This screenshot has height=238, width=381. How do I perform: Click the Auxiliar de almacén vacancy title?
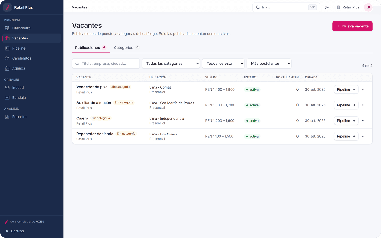tap(94, 103)
